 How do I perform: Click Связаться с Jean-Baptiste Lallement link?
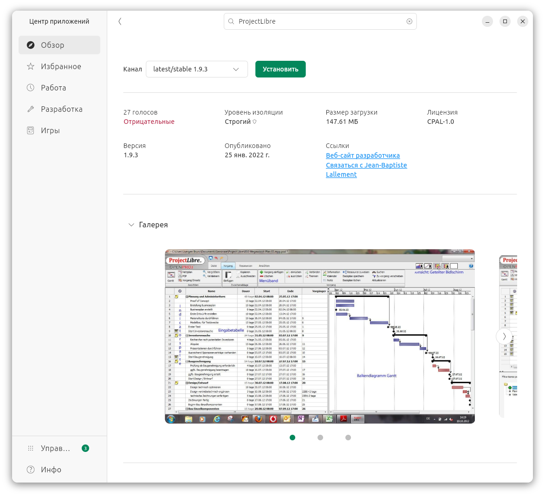click(x=366, y=166)
